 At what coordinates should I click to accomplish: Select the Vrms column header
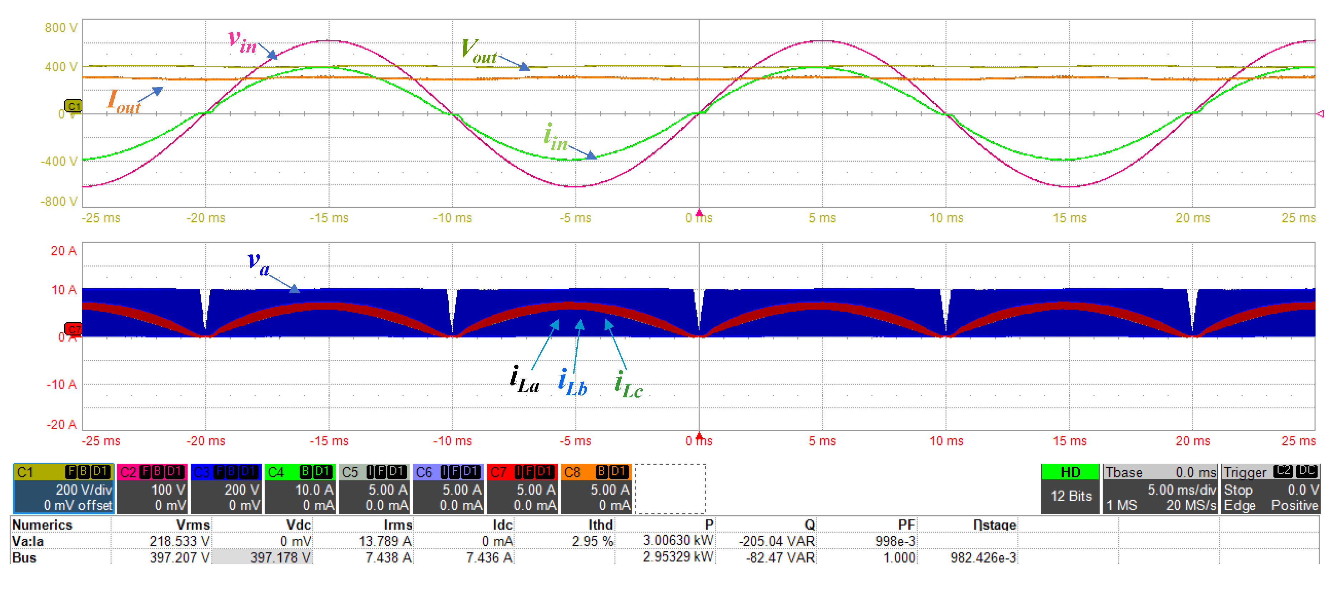click(x=193, y=525)
